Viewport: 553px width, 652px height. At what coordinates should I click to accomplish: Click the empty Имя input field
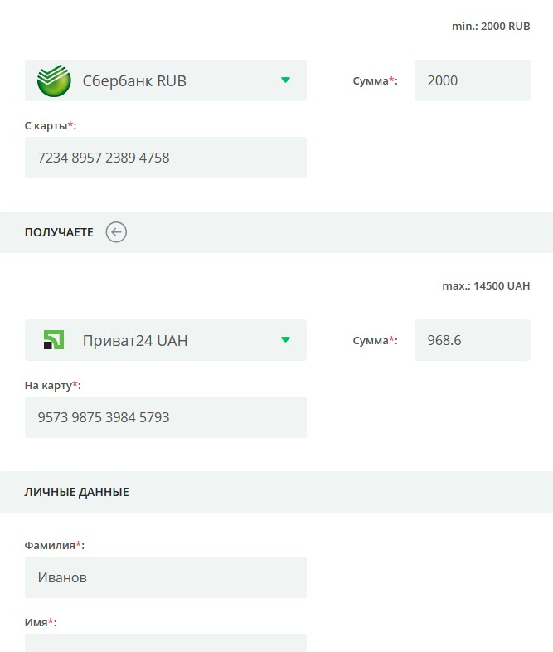click(x=166, y=643)
